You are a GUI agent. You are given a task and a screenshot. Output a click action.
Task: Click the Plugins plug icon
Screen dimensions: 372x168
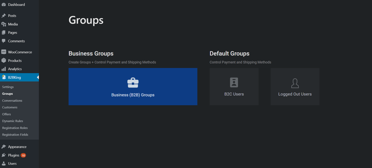[4, 155]
